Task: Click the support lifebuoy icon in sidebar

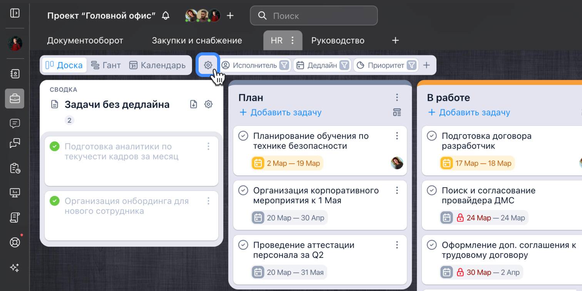Action: (x=15, y=242)
